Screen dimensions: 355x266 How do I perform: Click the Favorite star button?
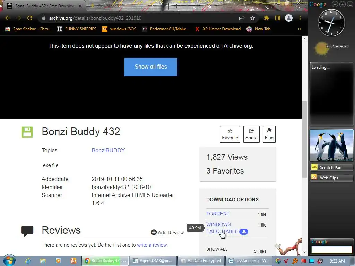[x=230, y=134]
